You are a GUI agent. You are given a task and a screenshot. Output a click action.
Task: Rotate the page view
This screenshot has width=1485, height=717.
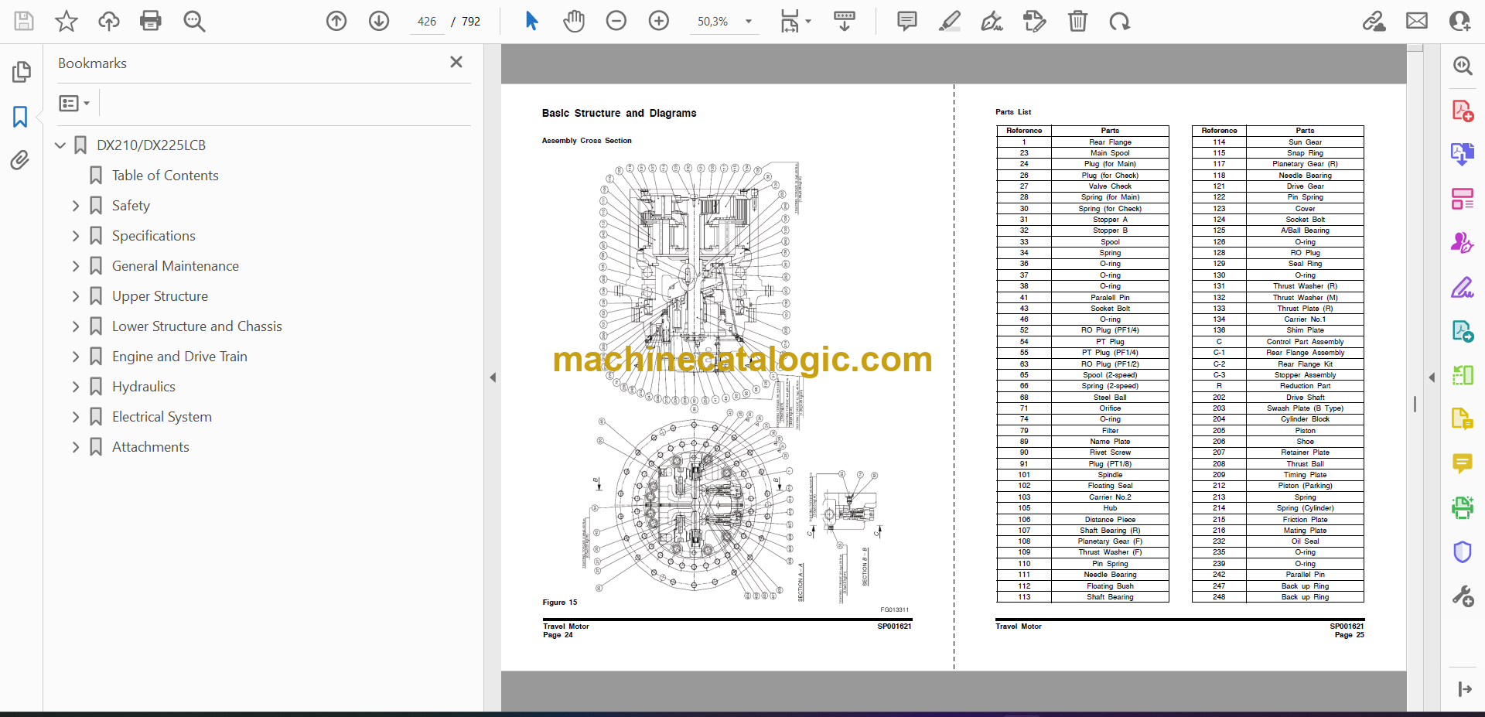1119,21
